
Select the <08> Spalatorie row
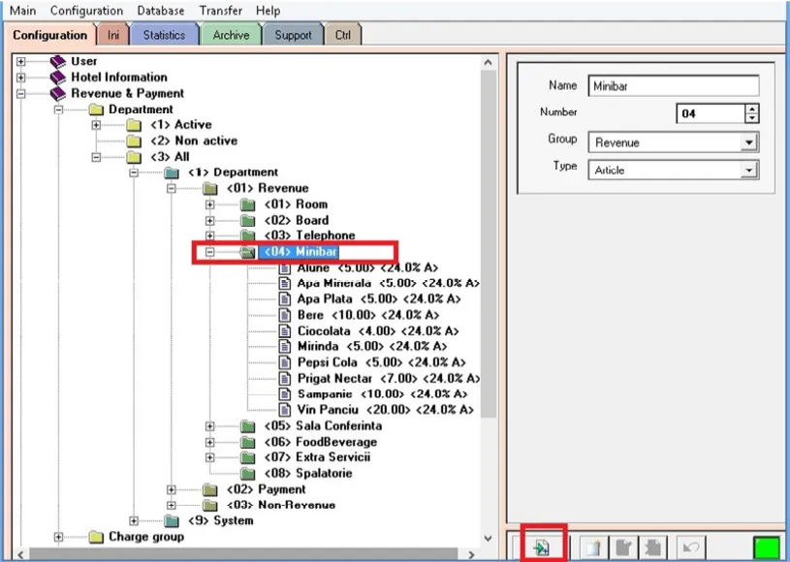[308, 474]
